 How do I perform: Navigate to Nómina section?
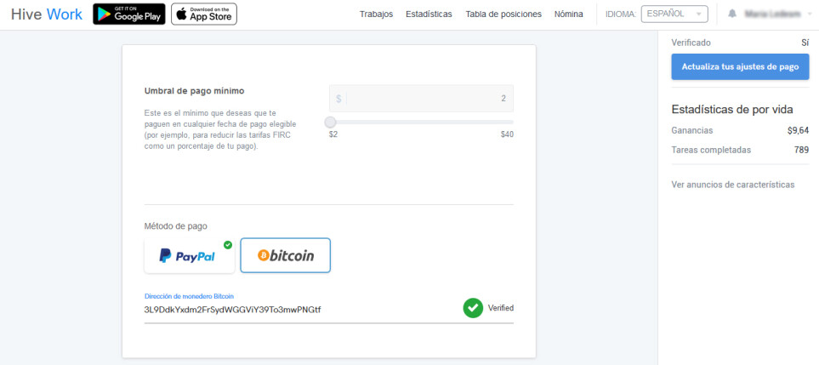pos(569,14)
